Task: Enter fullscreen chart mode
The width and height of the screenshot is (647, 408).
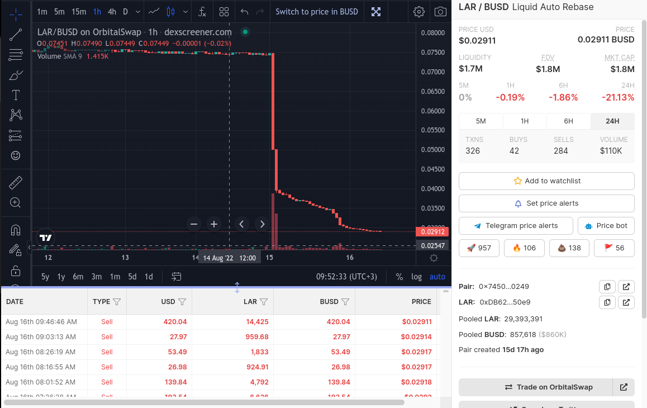Action: (x=376, y=12)
